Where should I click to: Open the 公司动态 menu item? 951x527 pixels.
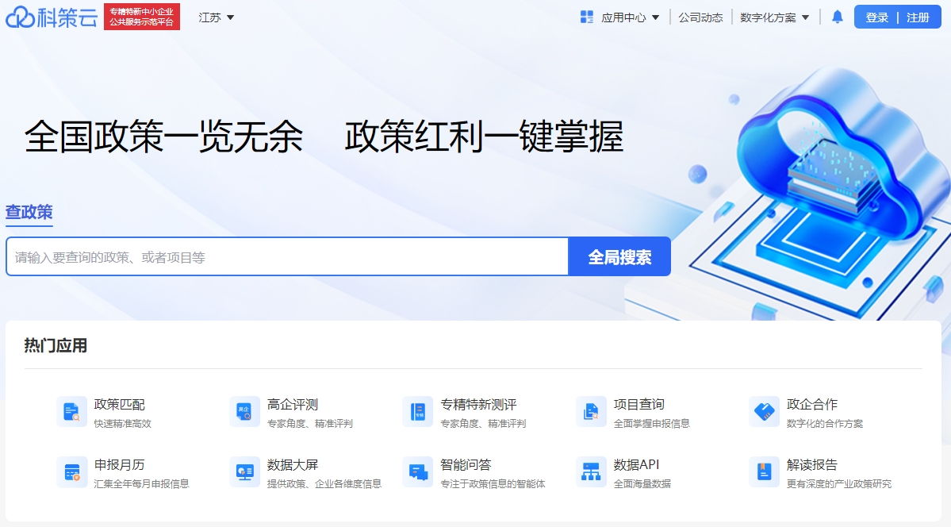click(x=700, y=16)
